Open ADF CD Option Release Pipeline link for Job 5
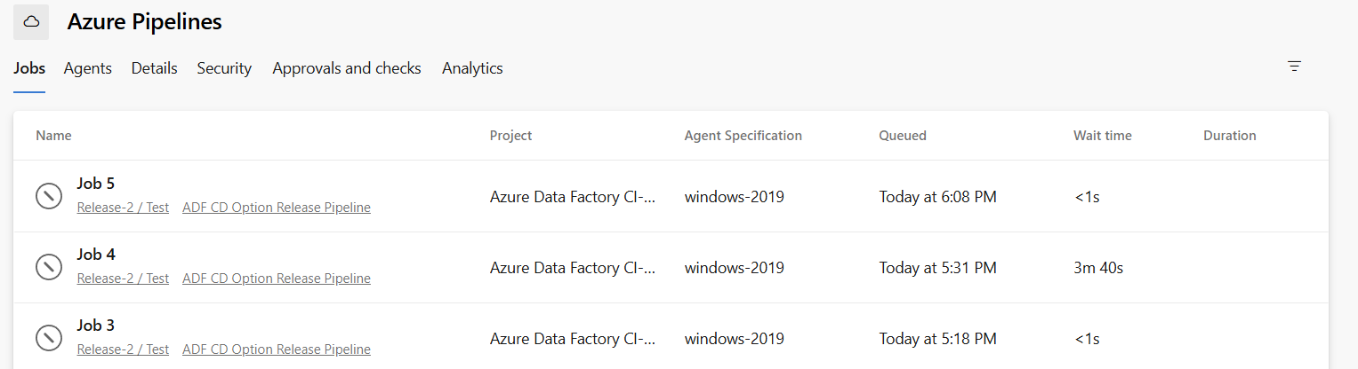 277,208
